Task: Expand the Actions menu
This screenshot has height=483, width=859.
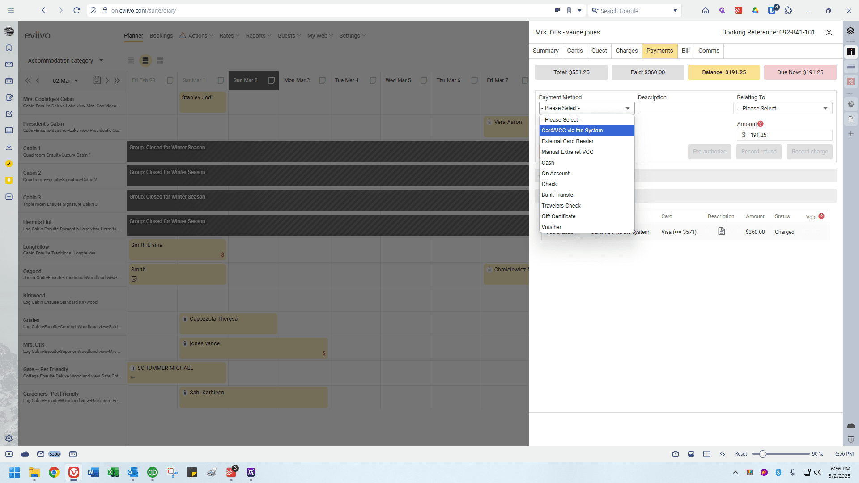Action: pyautogui.click(x=196, y=36)
